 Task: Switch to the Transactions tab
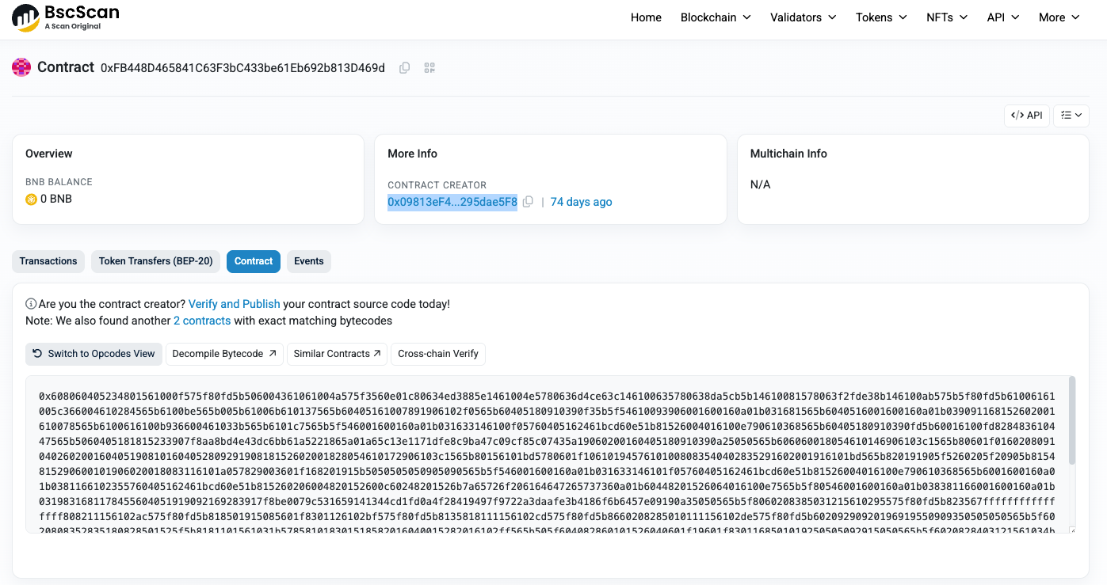[x=48, y=261]
